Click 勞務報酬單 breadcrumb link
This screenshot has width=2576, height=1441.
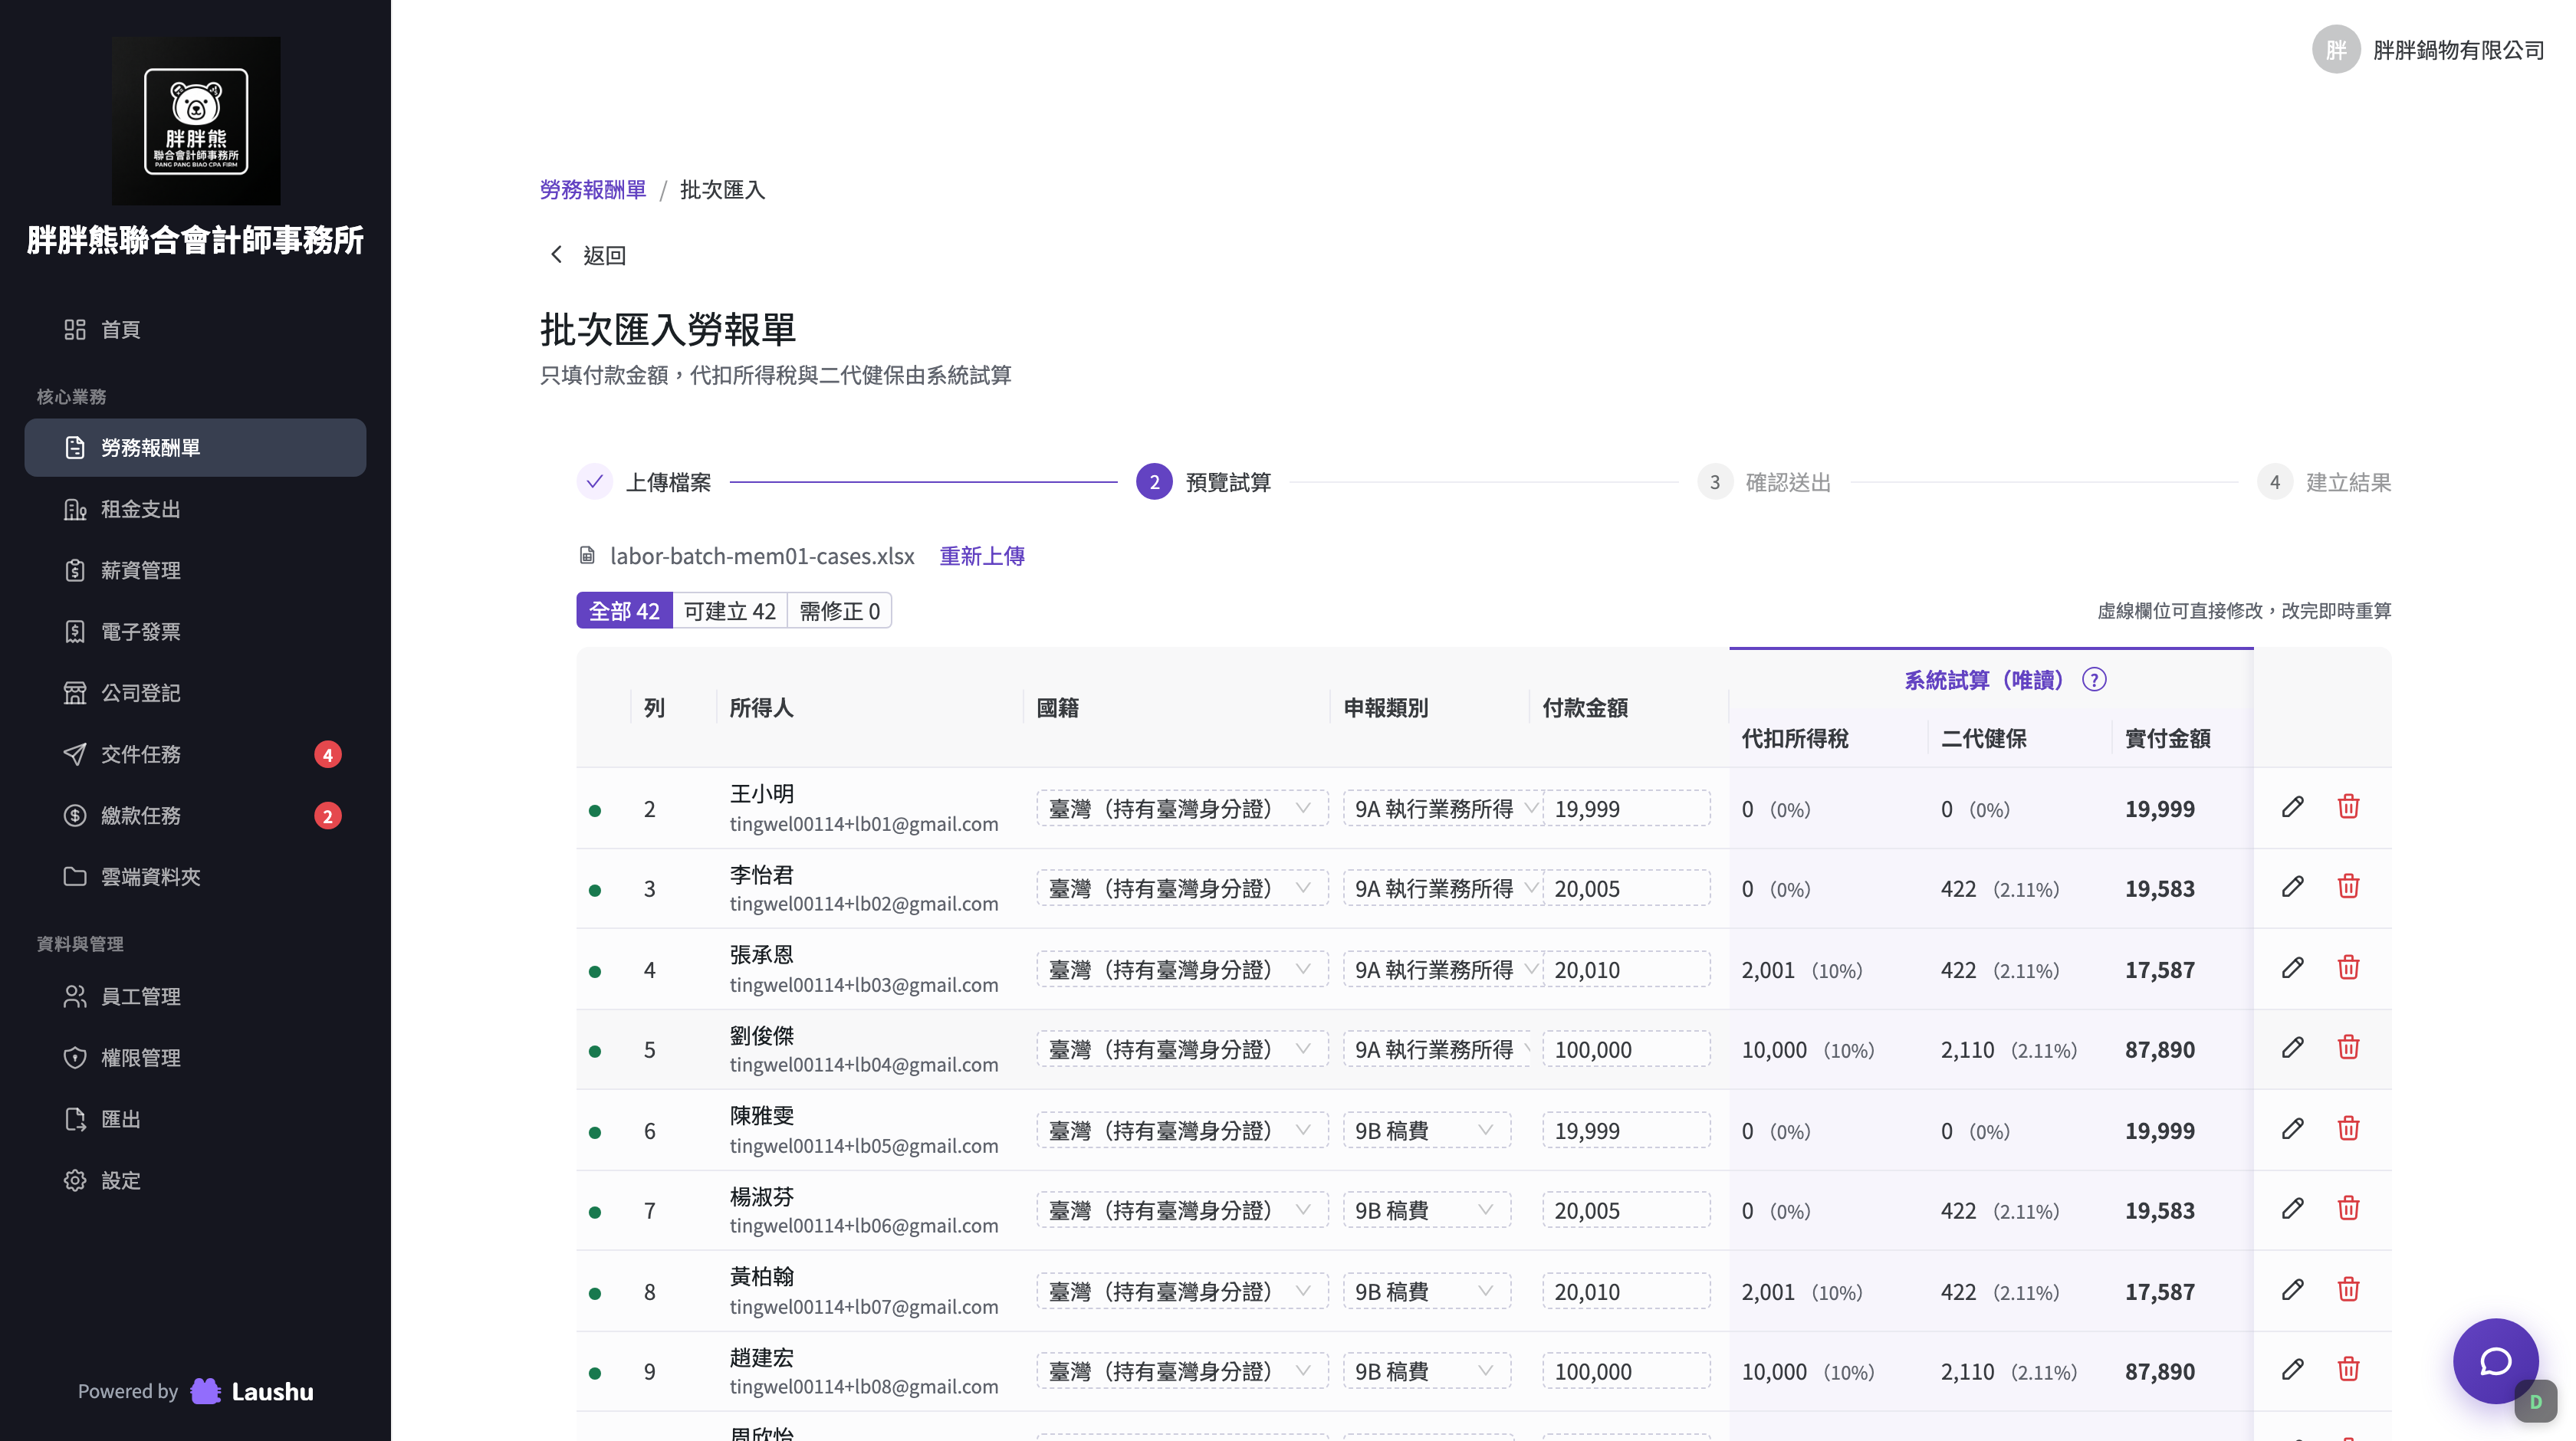click(593, 190)
